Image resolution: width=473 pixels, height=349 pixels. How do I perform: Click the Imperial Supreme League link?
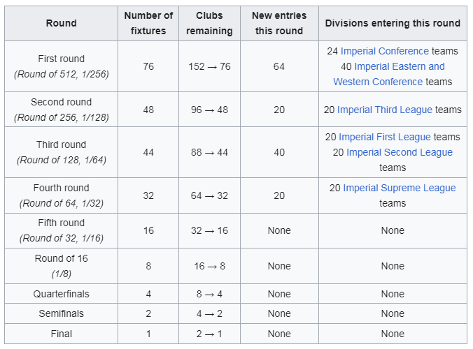tap(400, 188)
